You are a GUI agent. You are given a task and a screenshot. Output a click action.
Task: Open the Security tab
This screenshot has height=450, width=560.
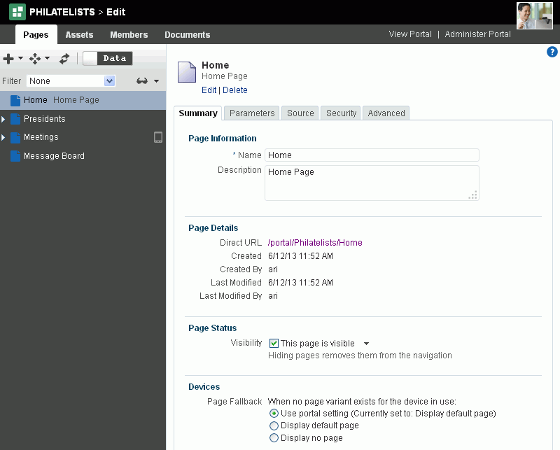(342, 113)
